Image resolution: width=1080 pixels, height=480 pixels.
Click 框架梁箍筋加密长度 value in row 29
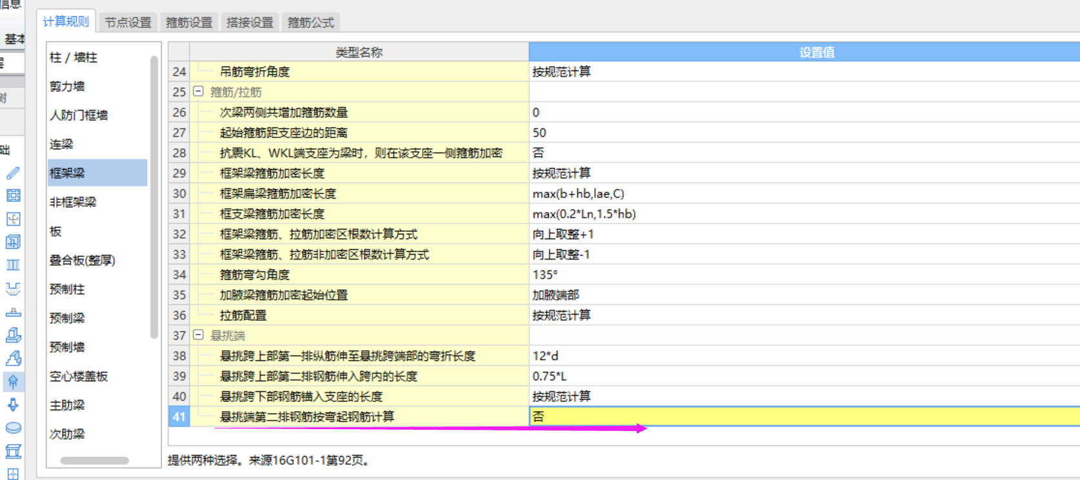[805, 173]
